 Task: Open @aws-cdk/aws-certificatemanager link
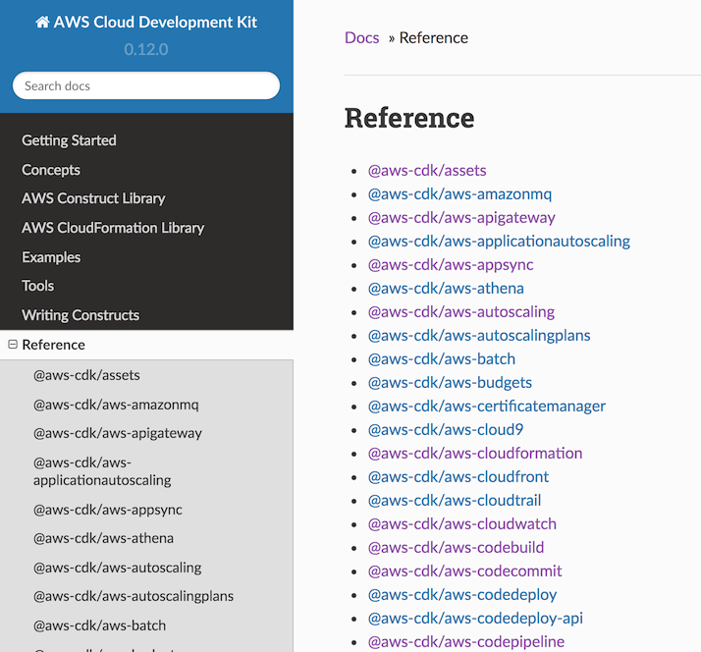coord(487,407)
